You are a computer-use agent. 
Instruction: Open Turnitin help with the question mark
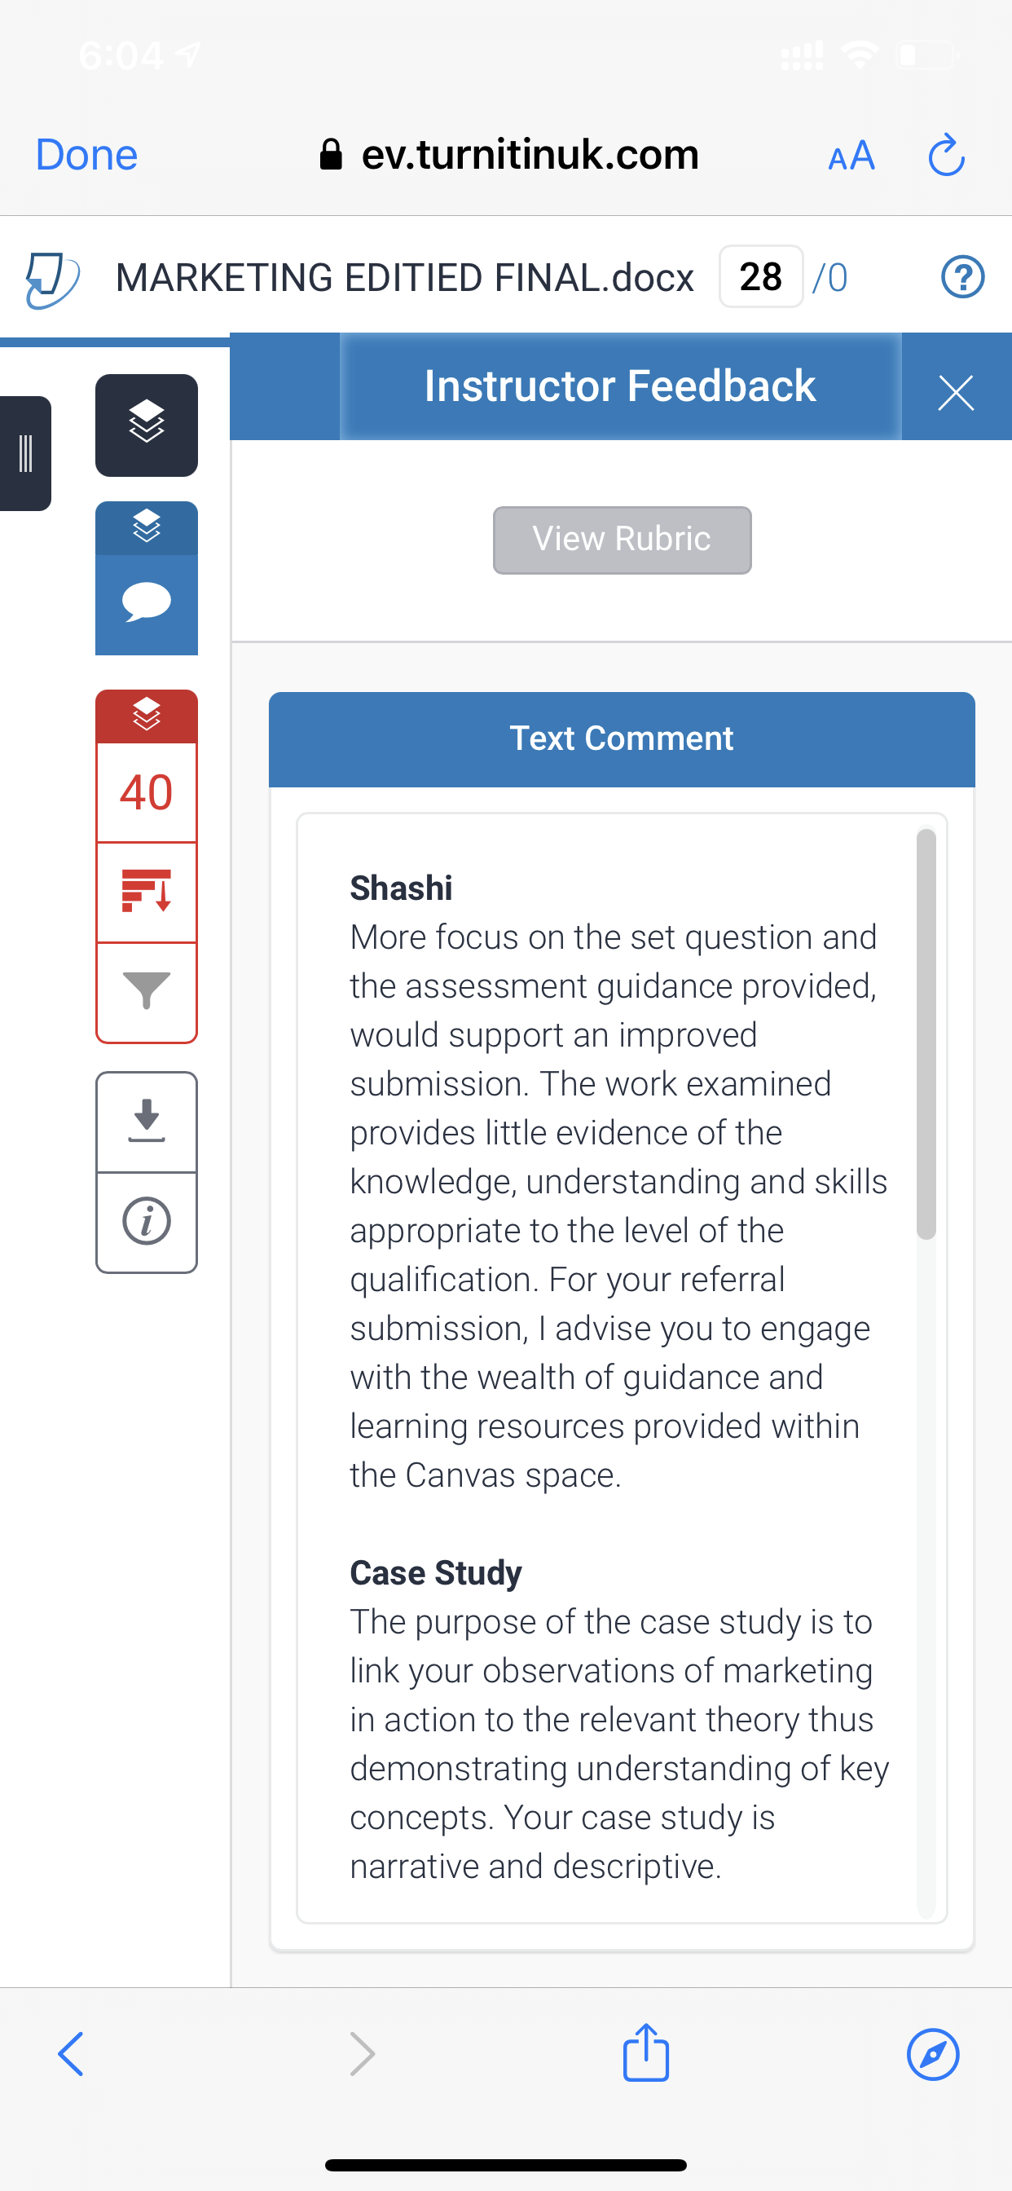click(x=962, y=277)
